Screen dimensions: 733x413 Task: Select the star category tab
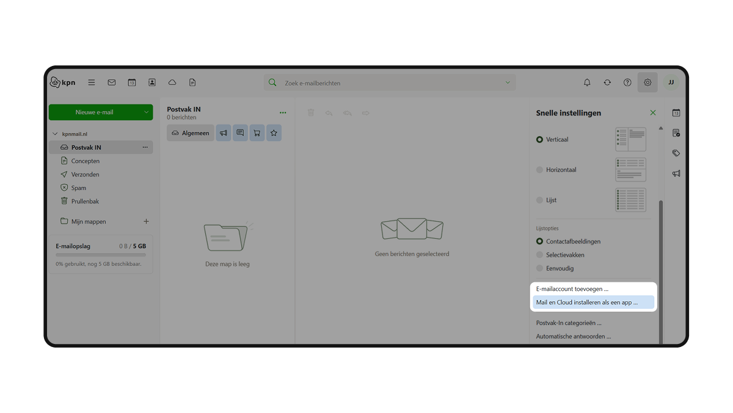click(274, 133)
